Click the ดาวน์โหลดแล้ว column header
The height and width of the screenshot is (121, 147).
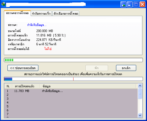tap(26, 86)
